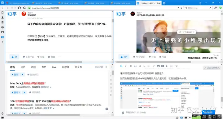Go back with the browser back arrow
Image resolution: width=223 pixels, height=119 pixels.
coord(2,8)
